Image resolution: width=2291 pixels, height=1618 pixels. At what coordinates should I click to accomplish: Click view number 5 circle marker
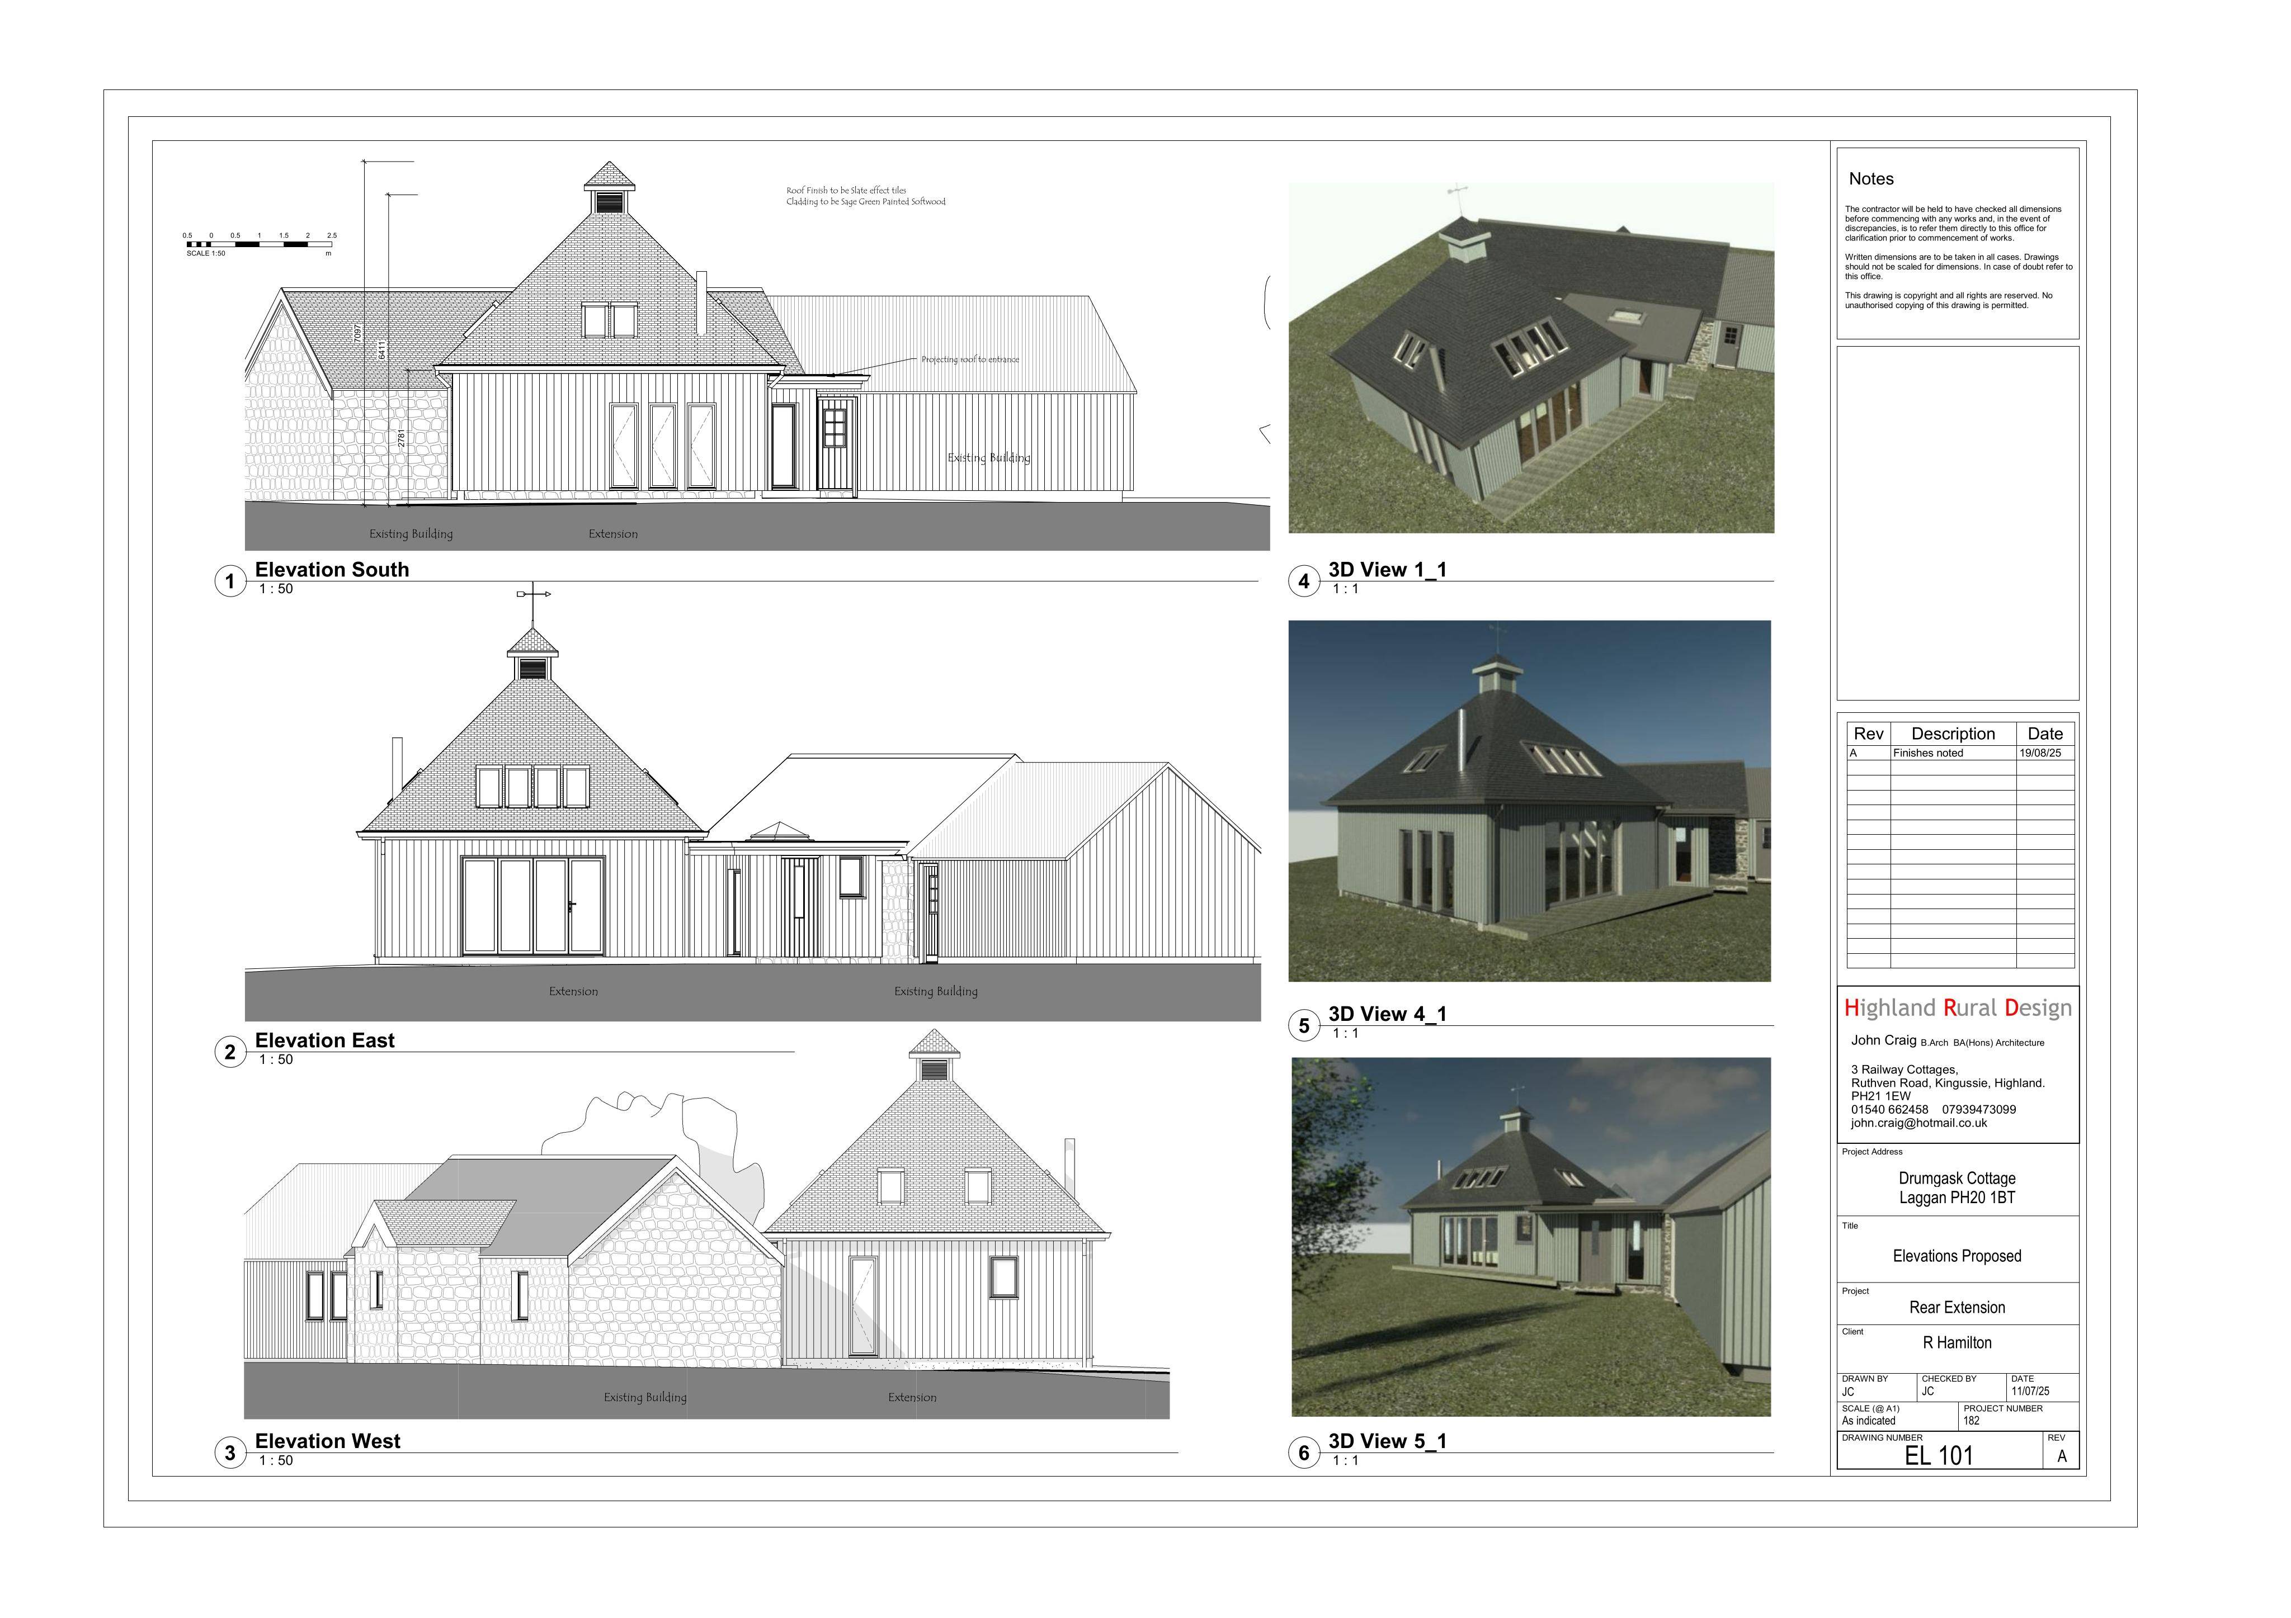pyautogui.click(x=1304, y=1025)
